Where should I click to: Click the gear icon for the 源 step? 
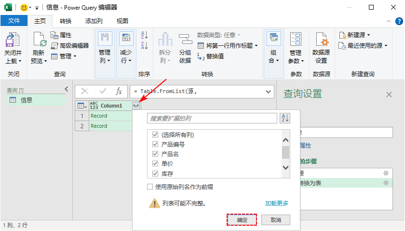(386, 173)
